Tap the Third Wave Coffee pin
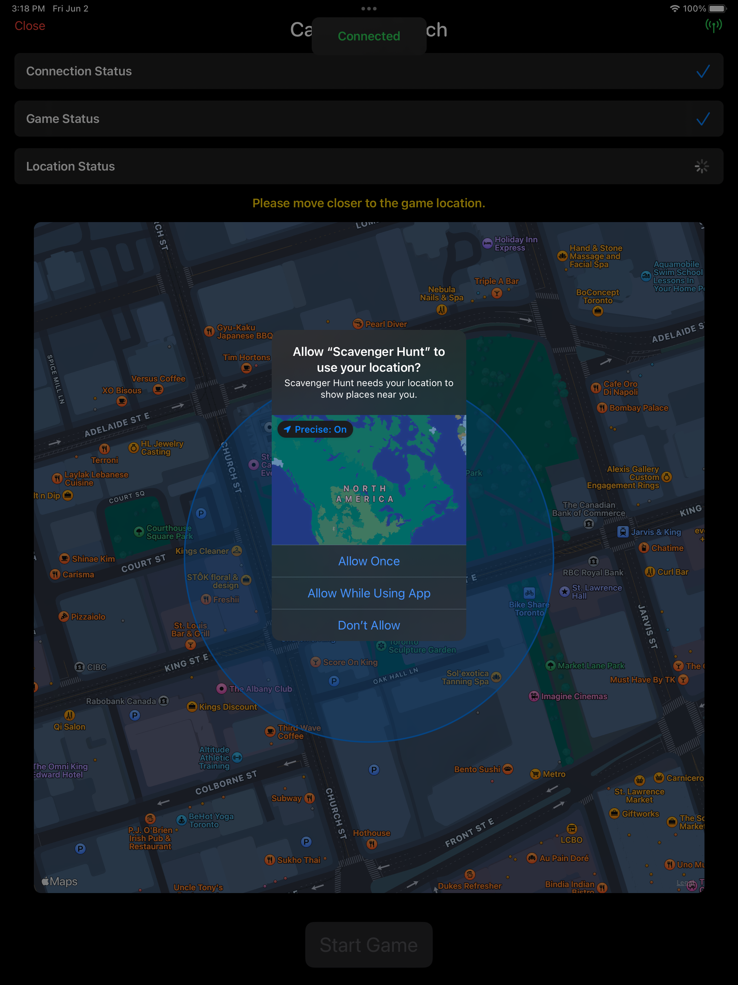The height and width of the screenshot is (985, 738). click(270, 731)
